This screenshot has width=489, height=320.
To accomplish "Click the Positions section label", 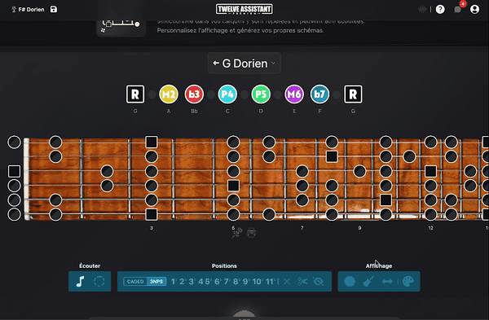I will (224, 265).
